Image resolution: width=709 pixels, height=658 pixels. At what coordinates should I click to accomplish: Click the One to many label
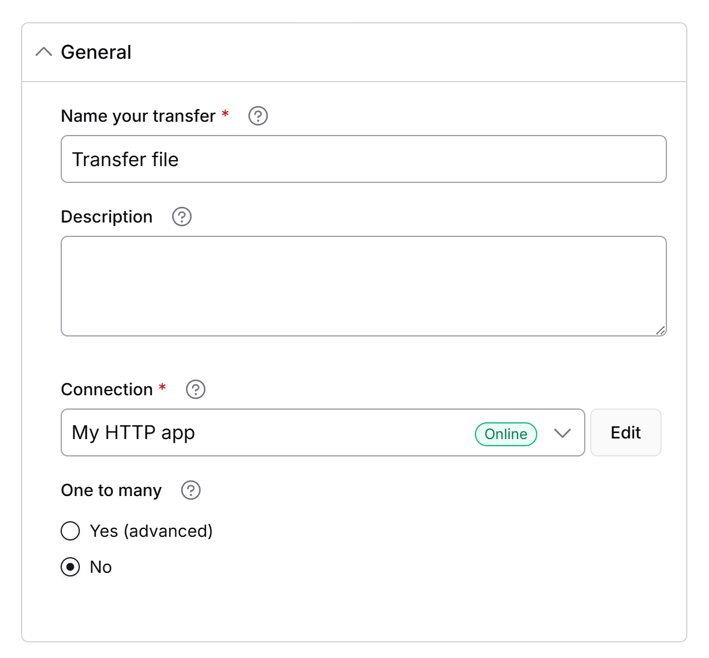tap(111, 490)
